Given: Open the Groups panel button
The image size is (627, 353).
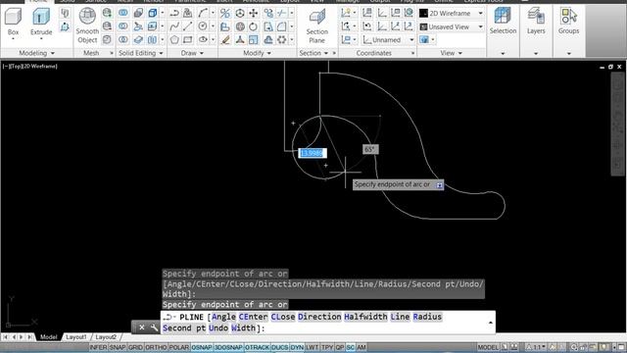Looking at the screenshot, I should click(x=568, y=21).
